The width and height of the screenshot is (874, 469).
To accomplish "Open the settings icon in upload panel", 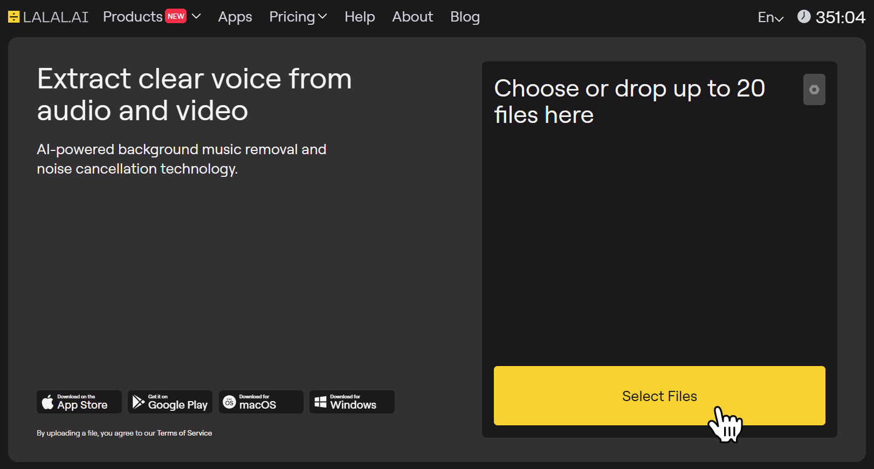I will (814, 89).
